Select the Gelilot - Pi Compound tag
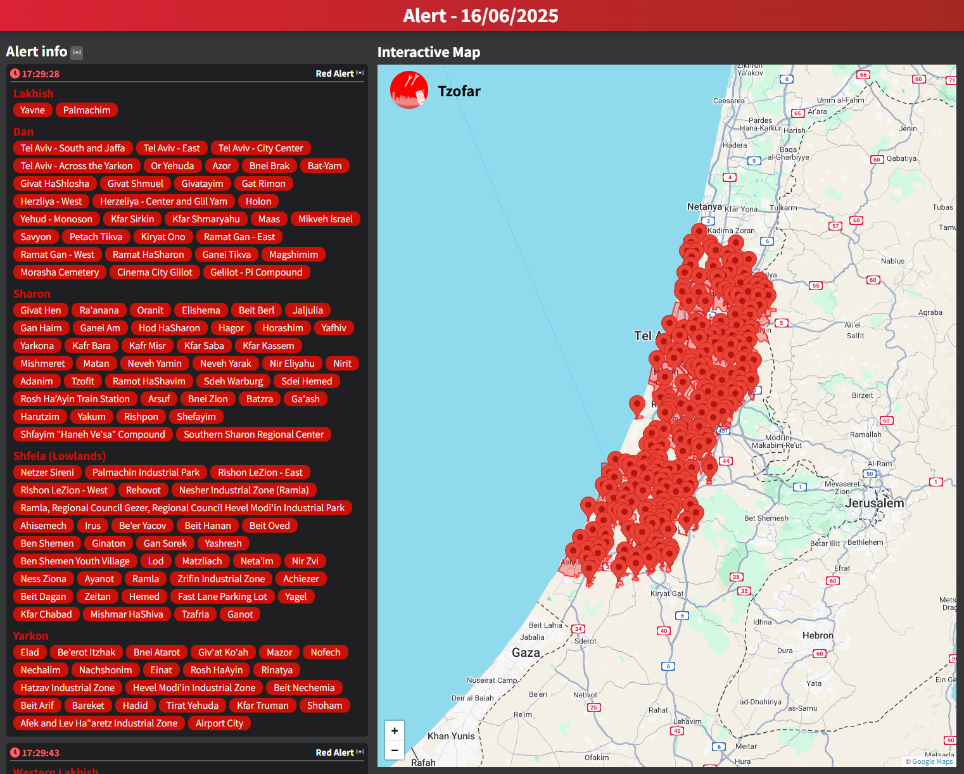Image resolution: width=964 pixels, height=774 pixels. click(257, 272)
